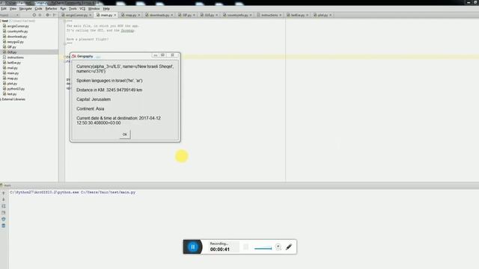This screenshot has height=269, width=479.
Task: Click the 00:00:41 recording timer
Action: (219, 250)
